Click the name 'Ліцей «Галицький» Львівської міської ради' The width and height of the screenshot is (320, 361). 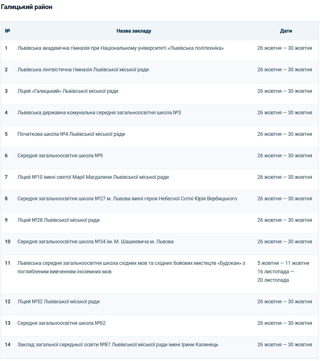tap(68, 91)
